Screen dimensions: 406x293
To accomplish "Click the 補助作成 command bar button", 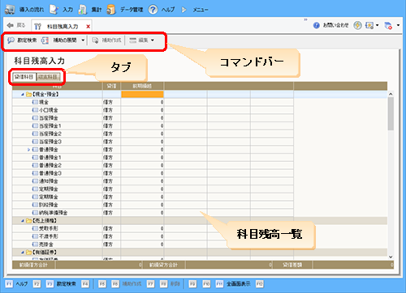I will click(x=106, y=40).
